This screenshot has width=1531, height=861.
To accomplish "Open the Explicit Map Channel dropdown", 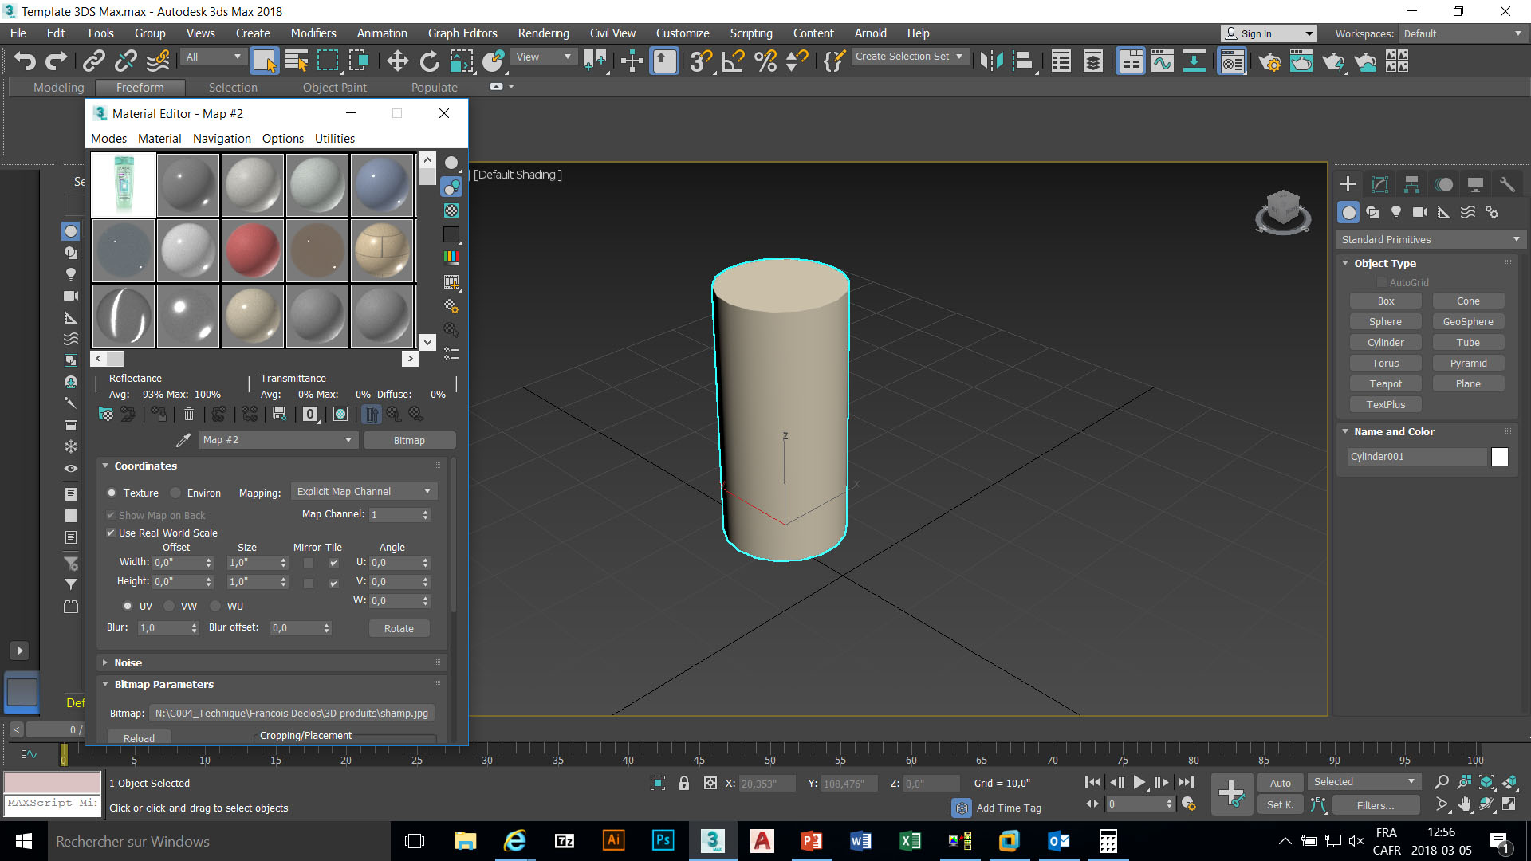I will coord(364,492).
